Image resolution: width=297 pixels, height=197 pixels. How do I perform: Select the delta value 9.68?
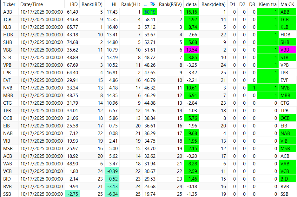[191, 133]
